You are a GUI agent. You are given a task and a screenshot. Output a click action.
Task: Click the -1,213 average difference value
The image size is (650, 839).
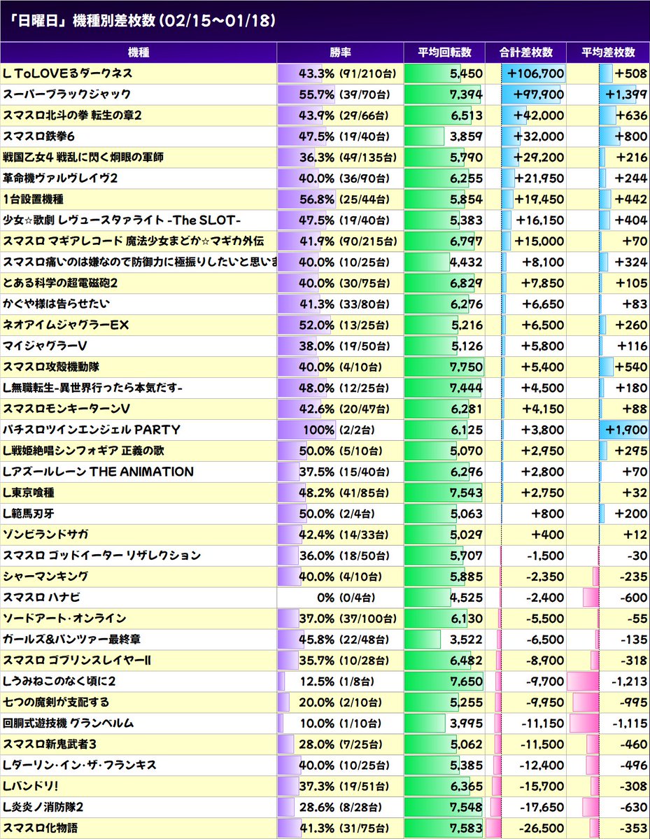[630, 681]
